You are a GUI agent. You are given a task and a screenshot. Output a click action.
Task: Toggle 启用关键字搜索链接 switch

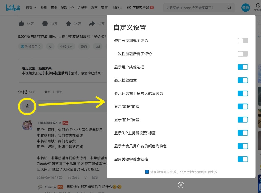pyautogui.click(x=243, y=159)
